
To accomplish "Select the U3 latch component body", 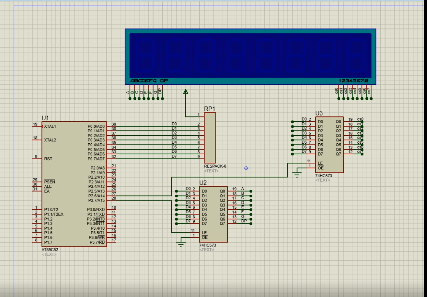I will (329, 145).
